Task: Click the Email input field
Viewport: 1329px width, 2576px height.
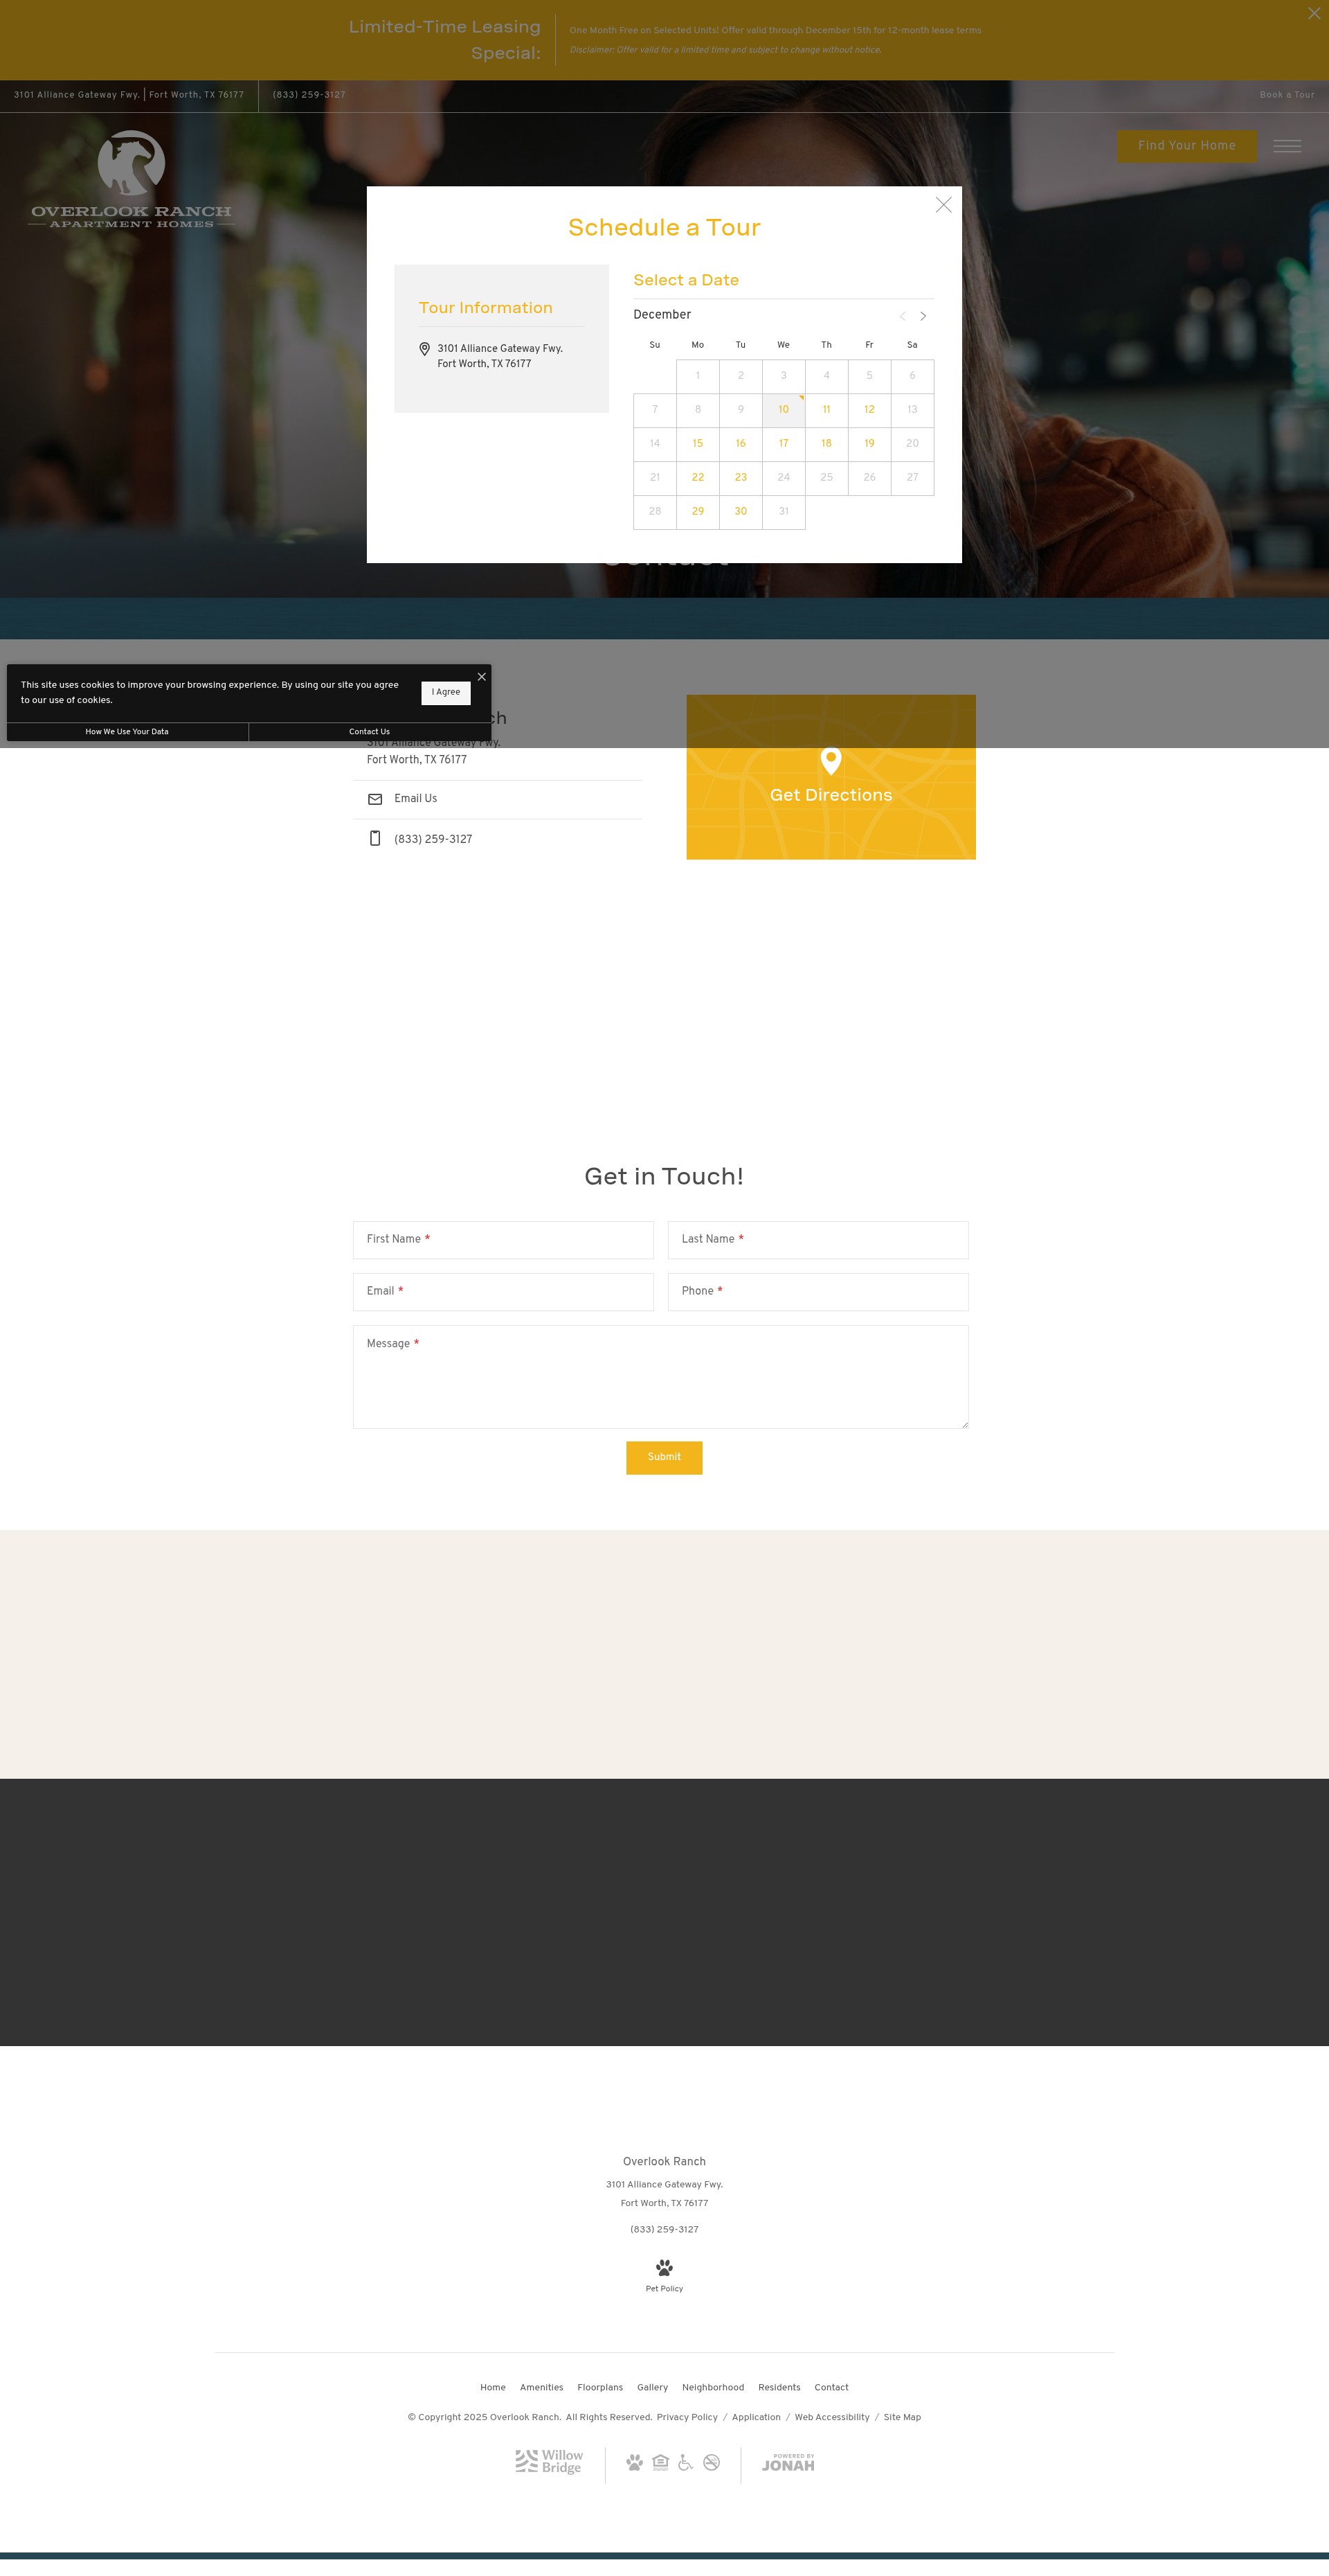Action: click(503, 1292)
